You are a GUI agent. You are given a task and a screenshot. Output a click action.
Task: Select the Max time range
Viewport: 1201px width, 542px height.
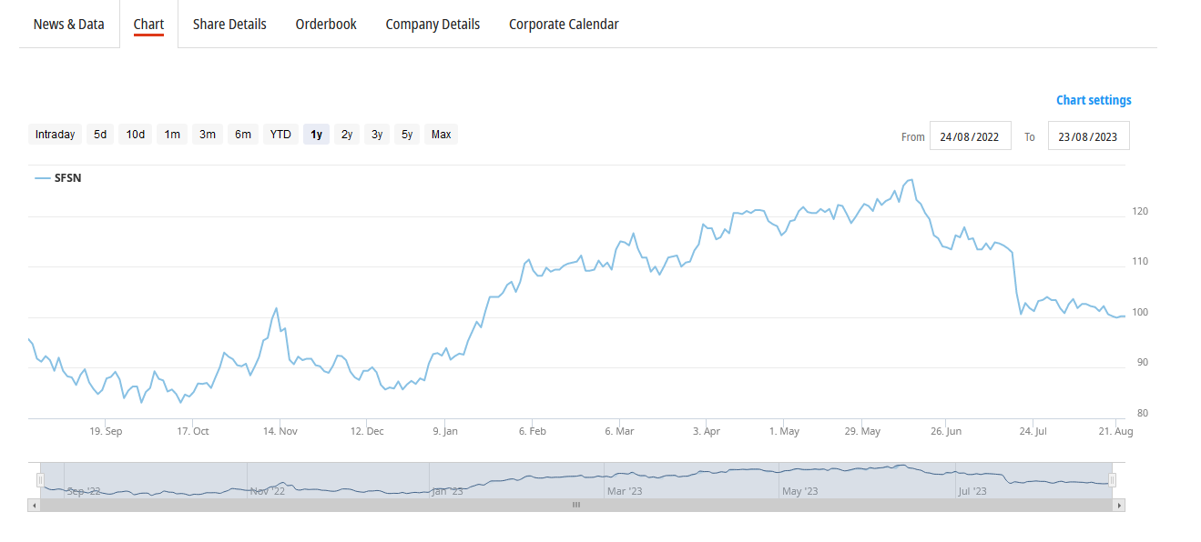click(441, 135)
